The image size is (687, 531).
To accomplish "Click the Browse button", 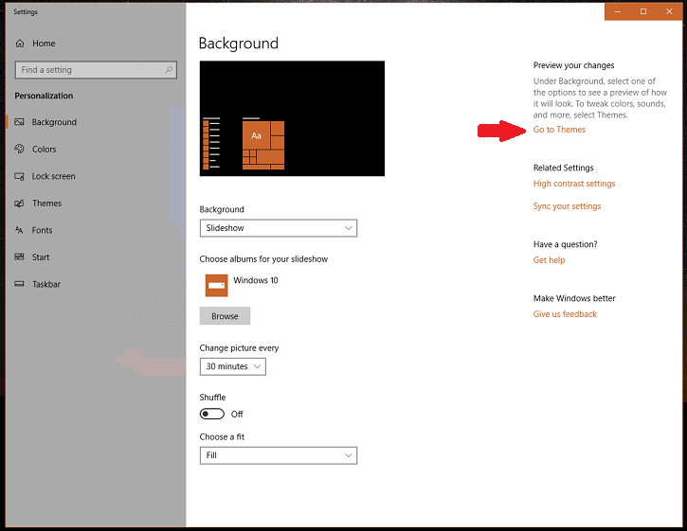I will point(225,315).
